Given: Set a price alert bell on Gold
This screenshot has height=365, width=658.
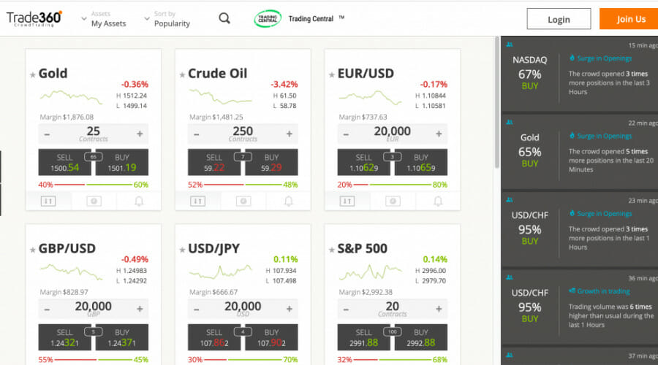Looking at the screenshot, I should click(x=139, y=201).
